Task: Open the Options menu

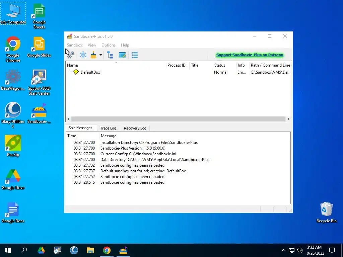Action: click(x=109, y=45)
